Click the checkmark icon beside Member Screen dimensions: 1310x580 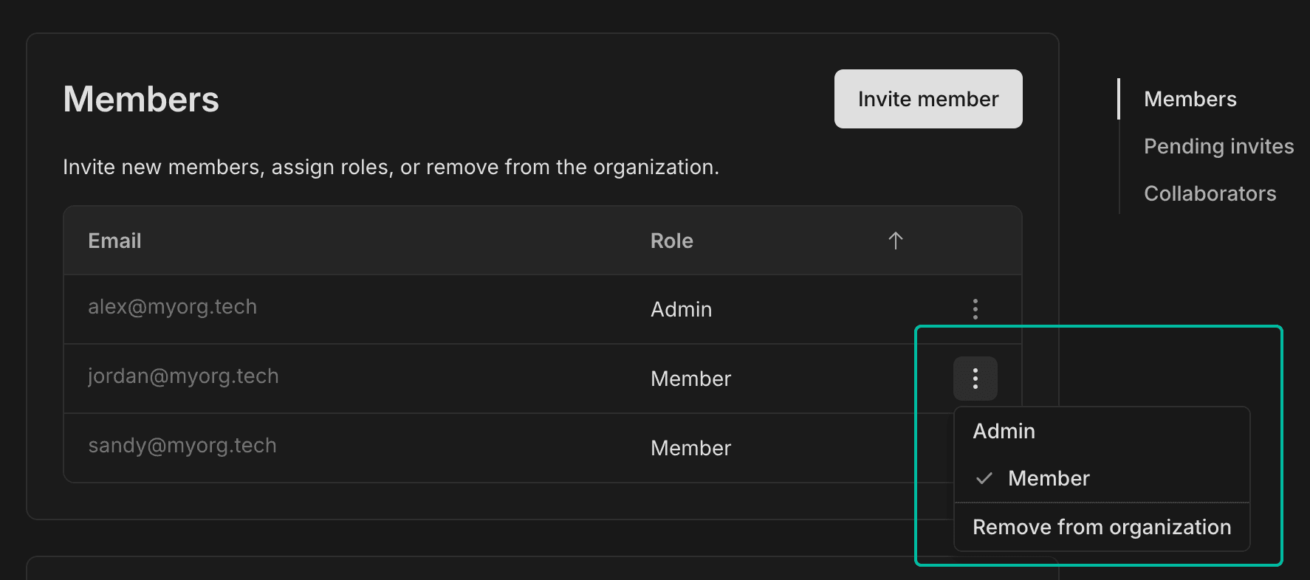[x=984, y=478]
